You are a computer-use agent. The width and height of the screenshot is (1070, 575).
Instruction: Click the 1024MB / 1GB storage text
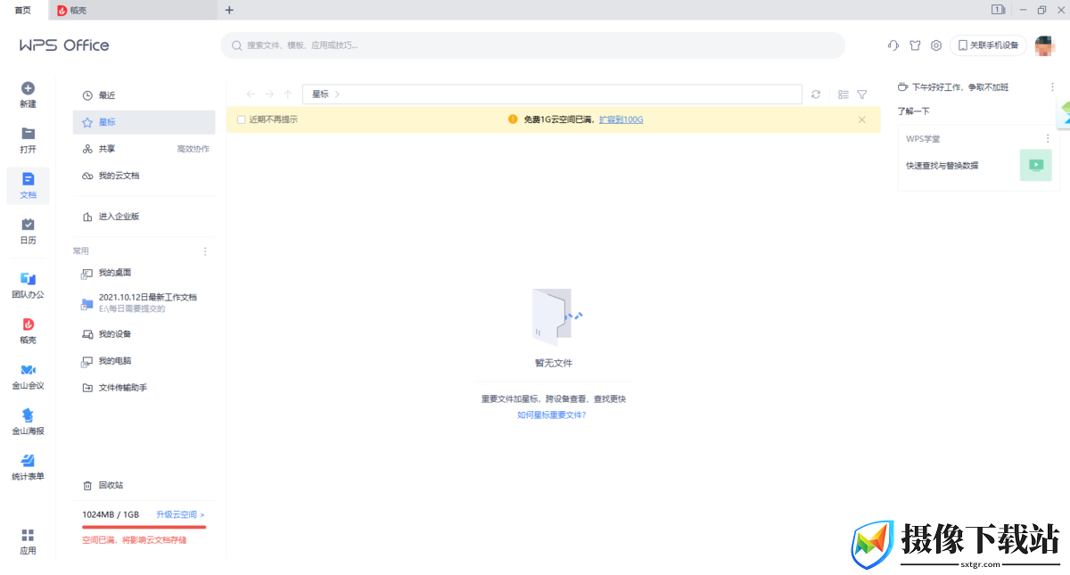coord(111,515)
